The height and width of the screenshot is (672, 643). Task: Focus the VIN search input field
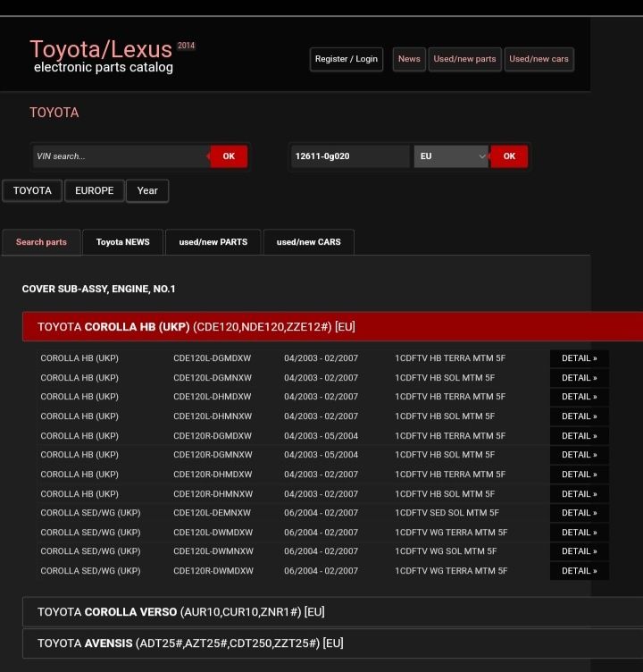click(121, 156)
